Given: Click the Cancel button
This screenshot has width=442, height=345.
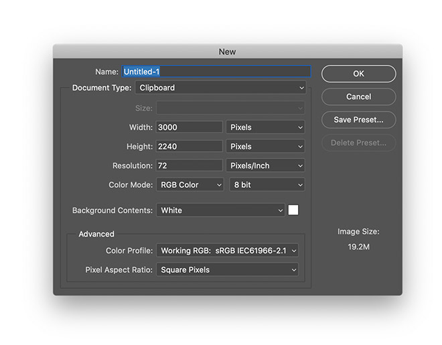Looking at the screenshot, I should 358,97.
